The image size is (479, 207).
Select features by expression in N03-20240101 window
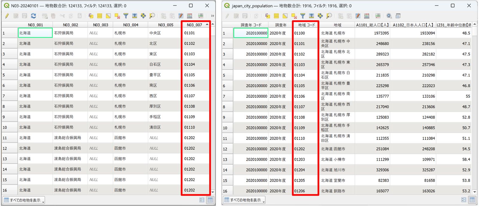pos(91,16)
